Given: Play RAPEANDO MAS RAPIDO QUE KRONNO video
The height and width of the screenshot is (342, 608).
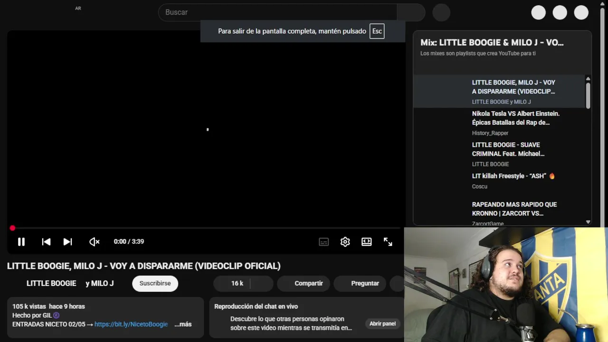Looking at the screenshot, I should tap(500, 213).
